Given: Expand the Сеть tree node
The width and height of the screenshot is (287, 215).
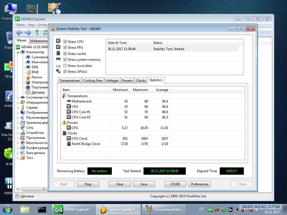Looking at the screenshot, I should 18,128.
